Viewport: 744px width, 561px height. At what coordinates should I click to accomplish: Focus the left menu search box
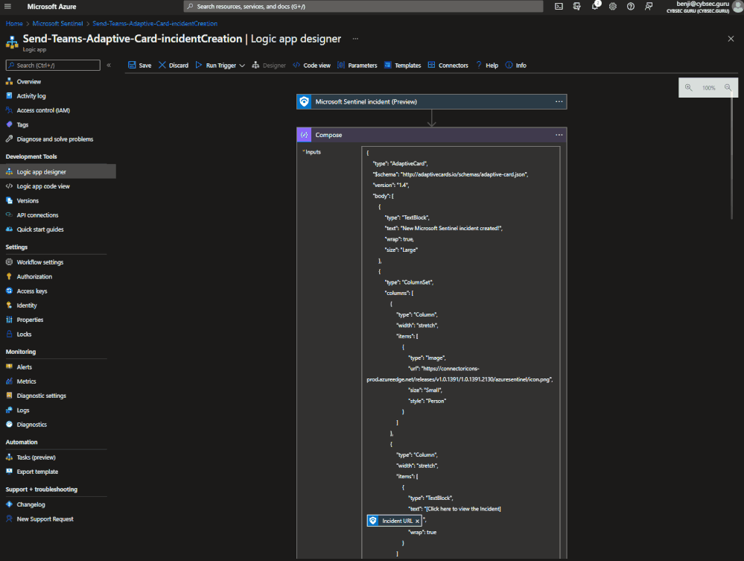coord(53,65)
